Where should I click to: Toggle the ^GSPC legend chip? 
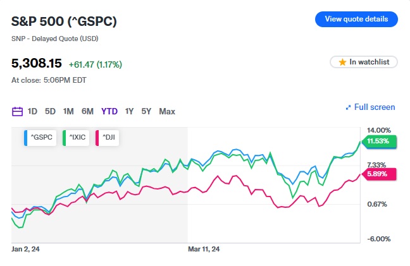click(39, 136)
